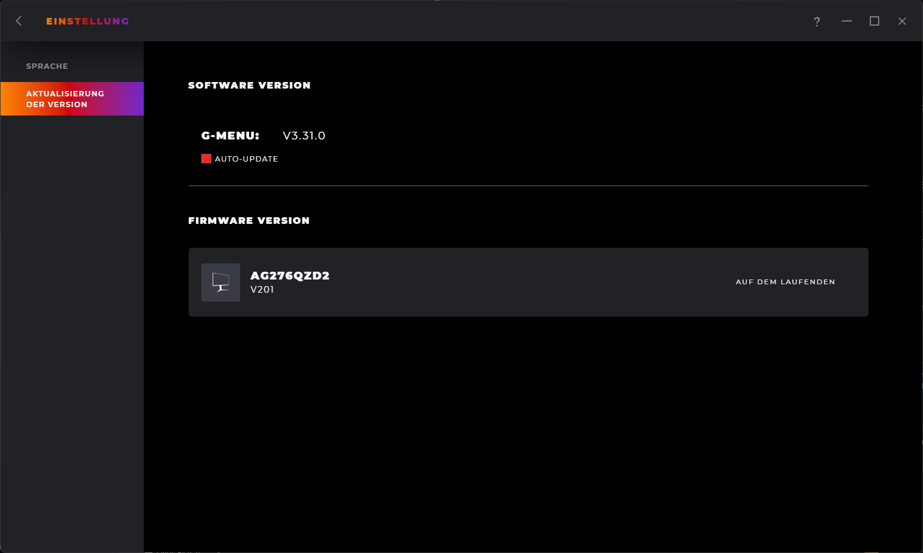Click the Software Version heading
This screenshot has width=923, height=553.
point(249,85)
